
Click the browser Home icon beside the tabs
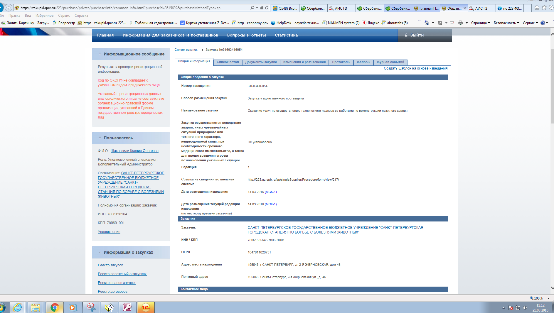click(537, 8)
